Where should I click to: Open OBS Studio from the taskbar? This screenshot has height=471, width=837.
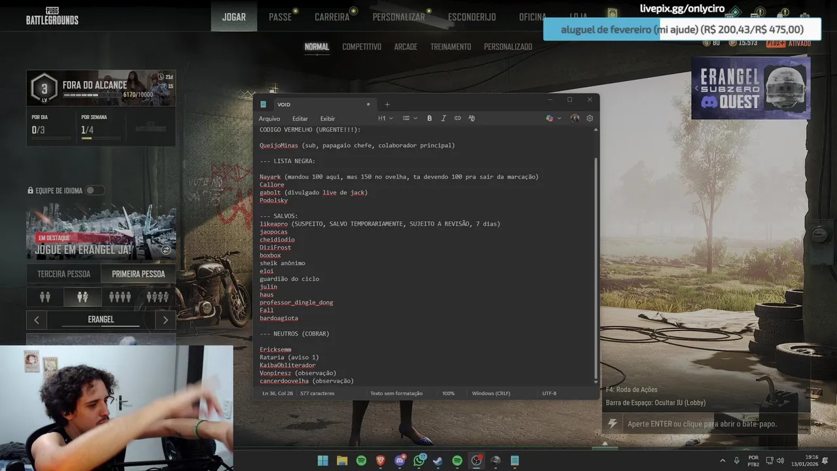[x=477, y=461]
